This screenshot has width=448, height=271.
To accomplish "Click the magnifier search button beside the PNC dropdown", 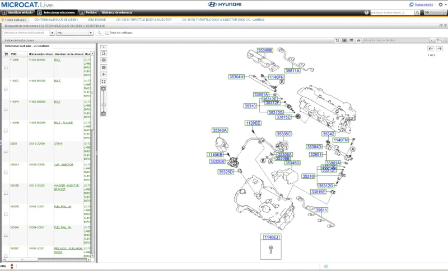I will pyautogui.click(x=99, y=33).
